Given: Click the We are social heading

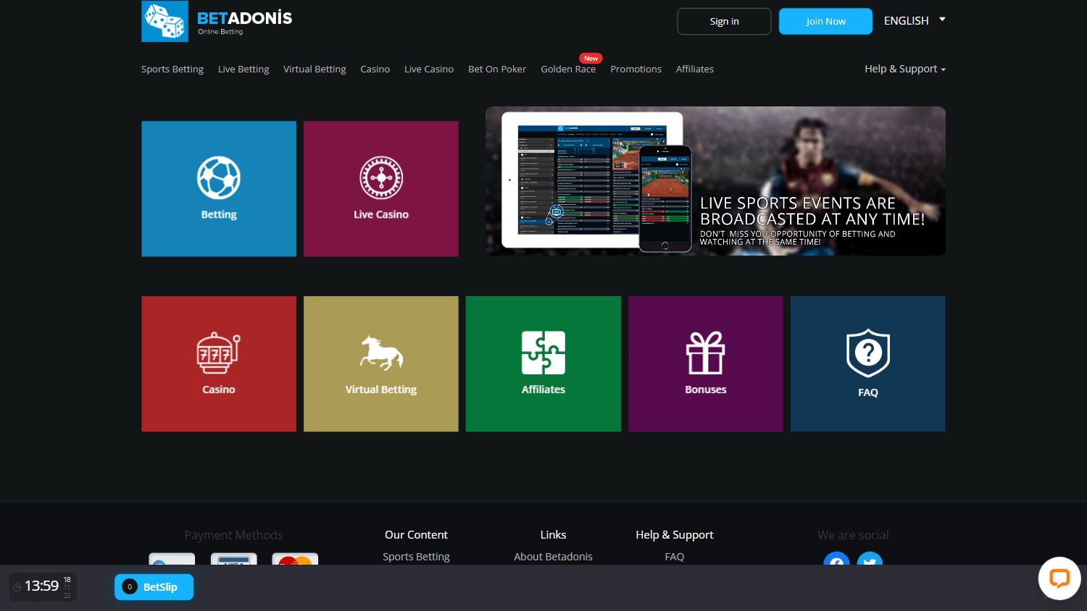Looking at the screenshot, I should click(853, 536).
